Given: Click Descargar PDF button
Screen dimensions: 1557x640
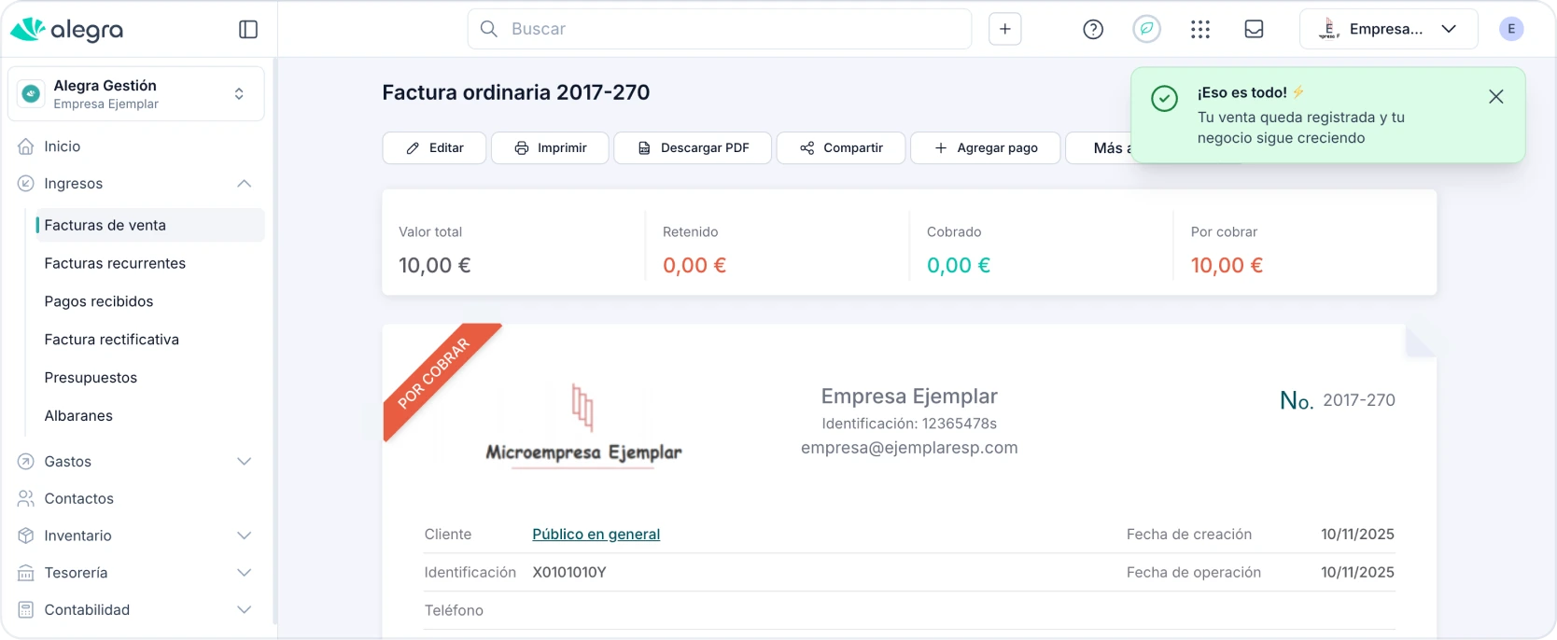Looking at the screenshot, I should [x=693, y=148].
